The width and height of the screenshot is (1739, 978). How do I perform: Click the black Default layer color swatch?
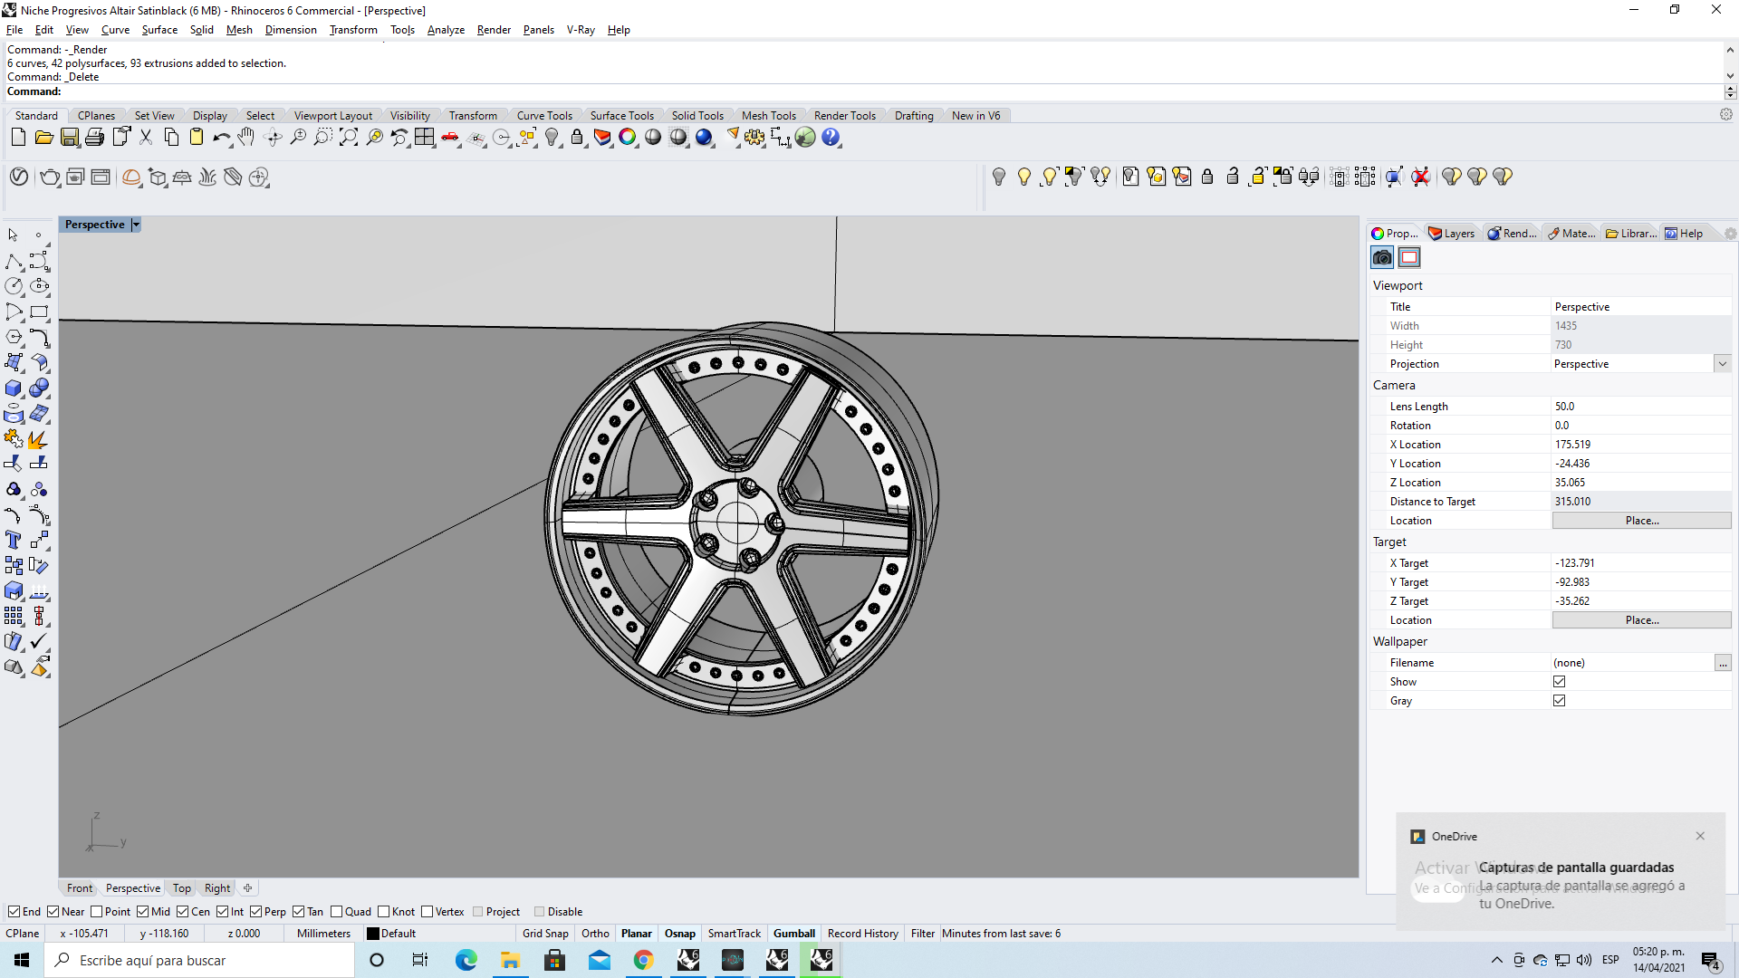coord(372,934)
